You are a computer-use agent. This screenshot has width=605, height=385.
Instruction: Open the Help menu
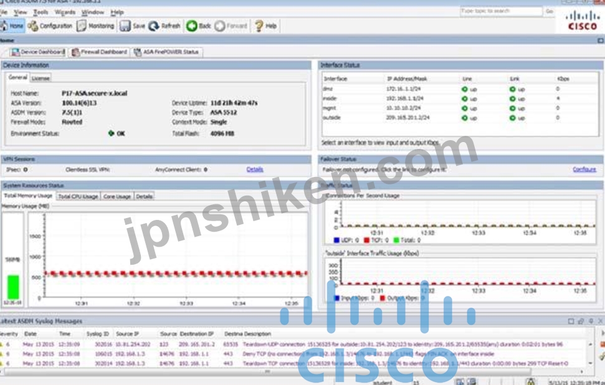[117, 12]
